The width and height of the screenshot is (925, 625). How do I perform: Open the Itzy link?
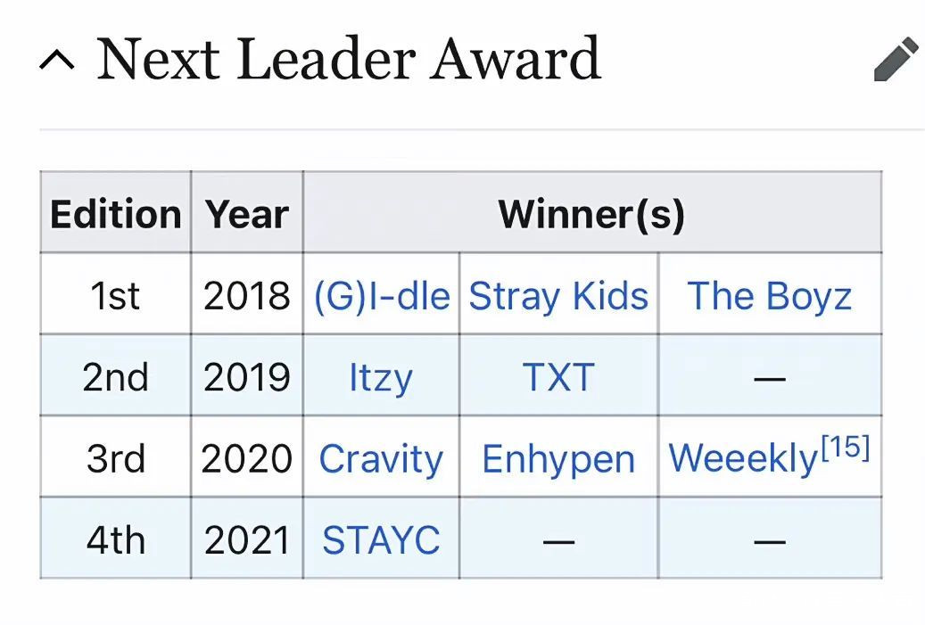[x=381, y=378]
